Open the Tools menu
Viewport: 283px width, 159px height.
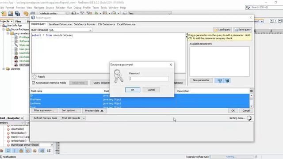coord(103,8)
